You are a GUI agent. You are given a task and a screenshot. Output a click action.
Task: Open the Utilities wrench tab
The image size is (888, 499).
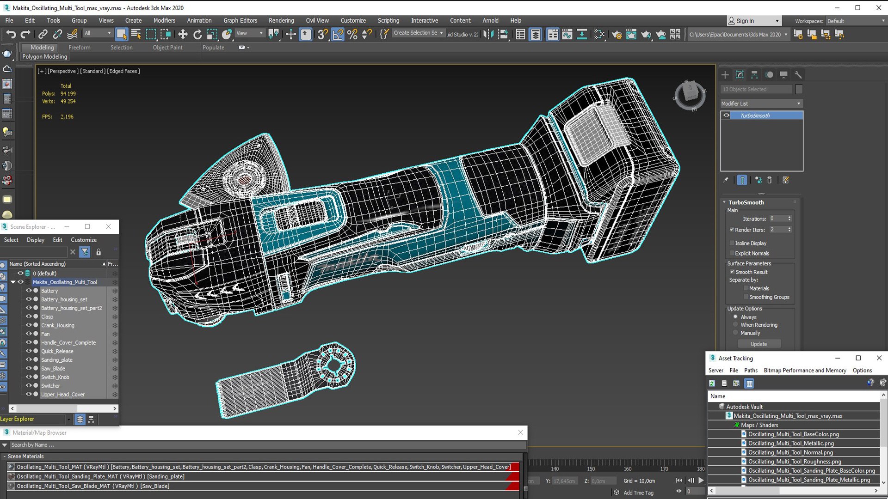tap(798, 75)
